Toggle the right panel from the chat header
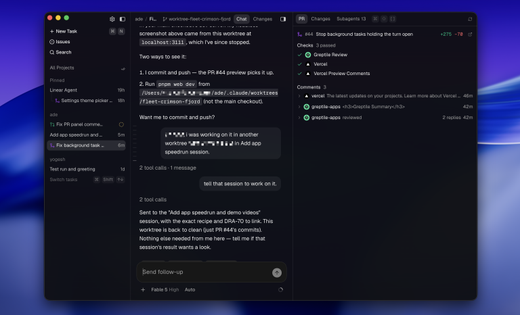Screen dimensions: 520x315 coord(283,19)
